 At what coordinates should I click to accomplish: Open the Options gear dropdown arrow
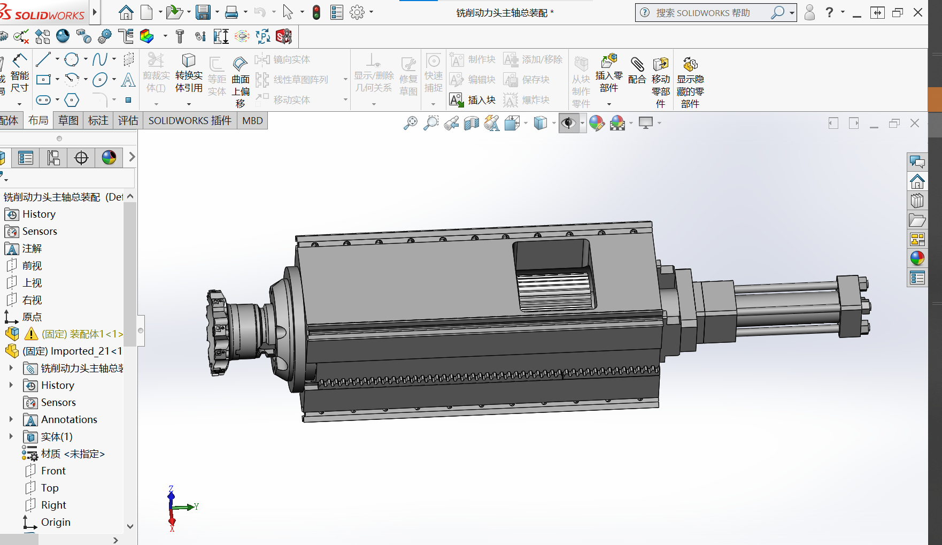[372, 12]
